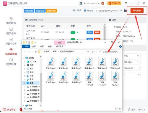Image resolution: width=148 pixels, height=113 pixels.
Task: Click the Explorer back arrow
Action: [25, 52]
